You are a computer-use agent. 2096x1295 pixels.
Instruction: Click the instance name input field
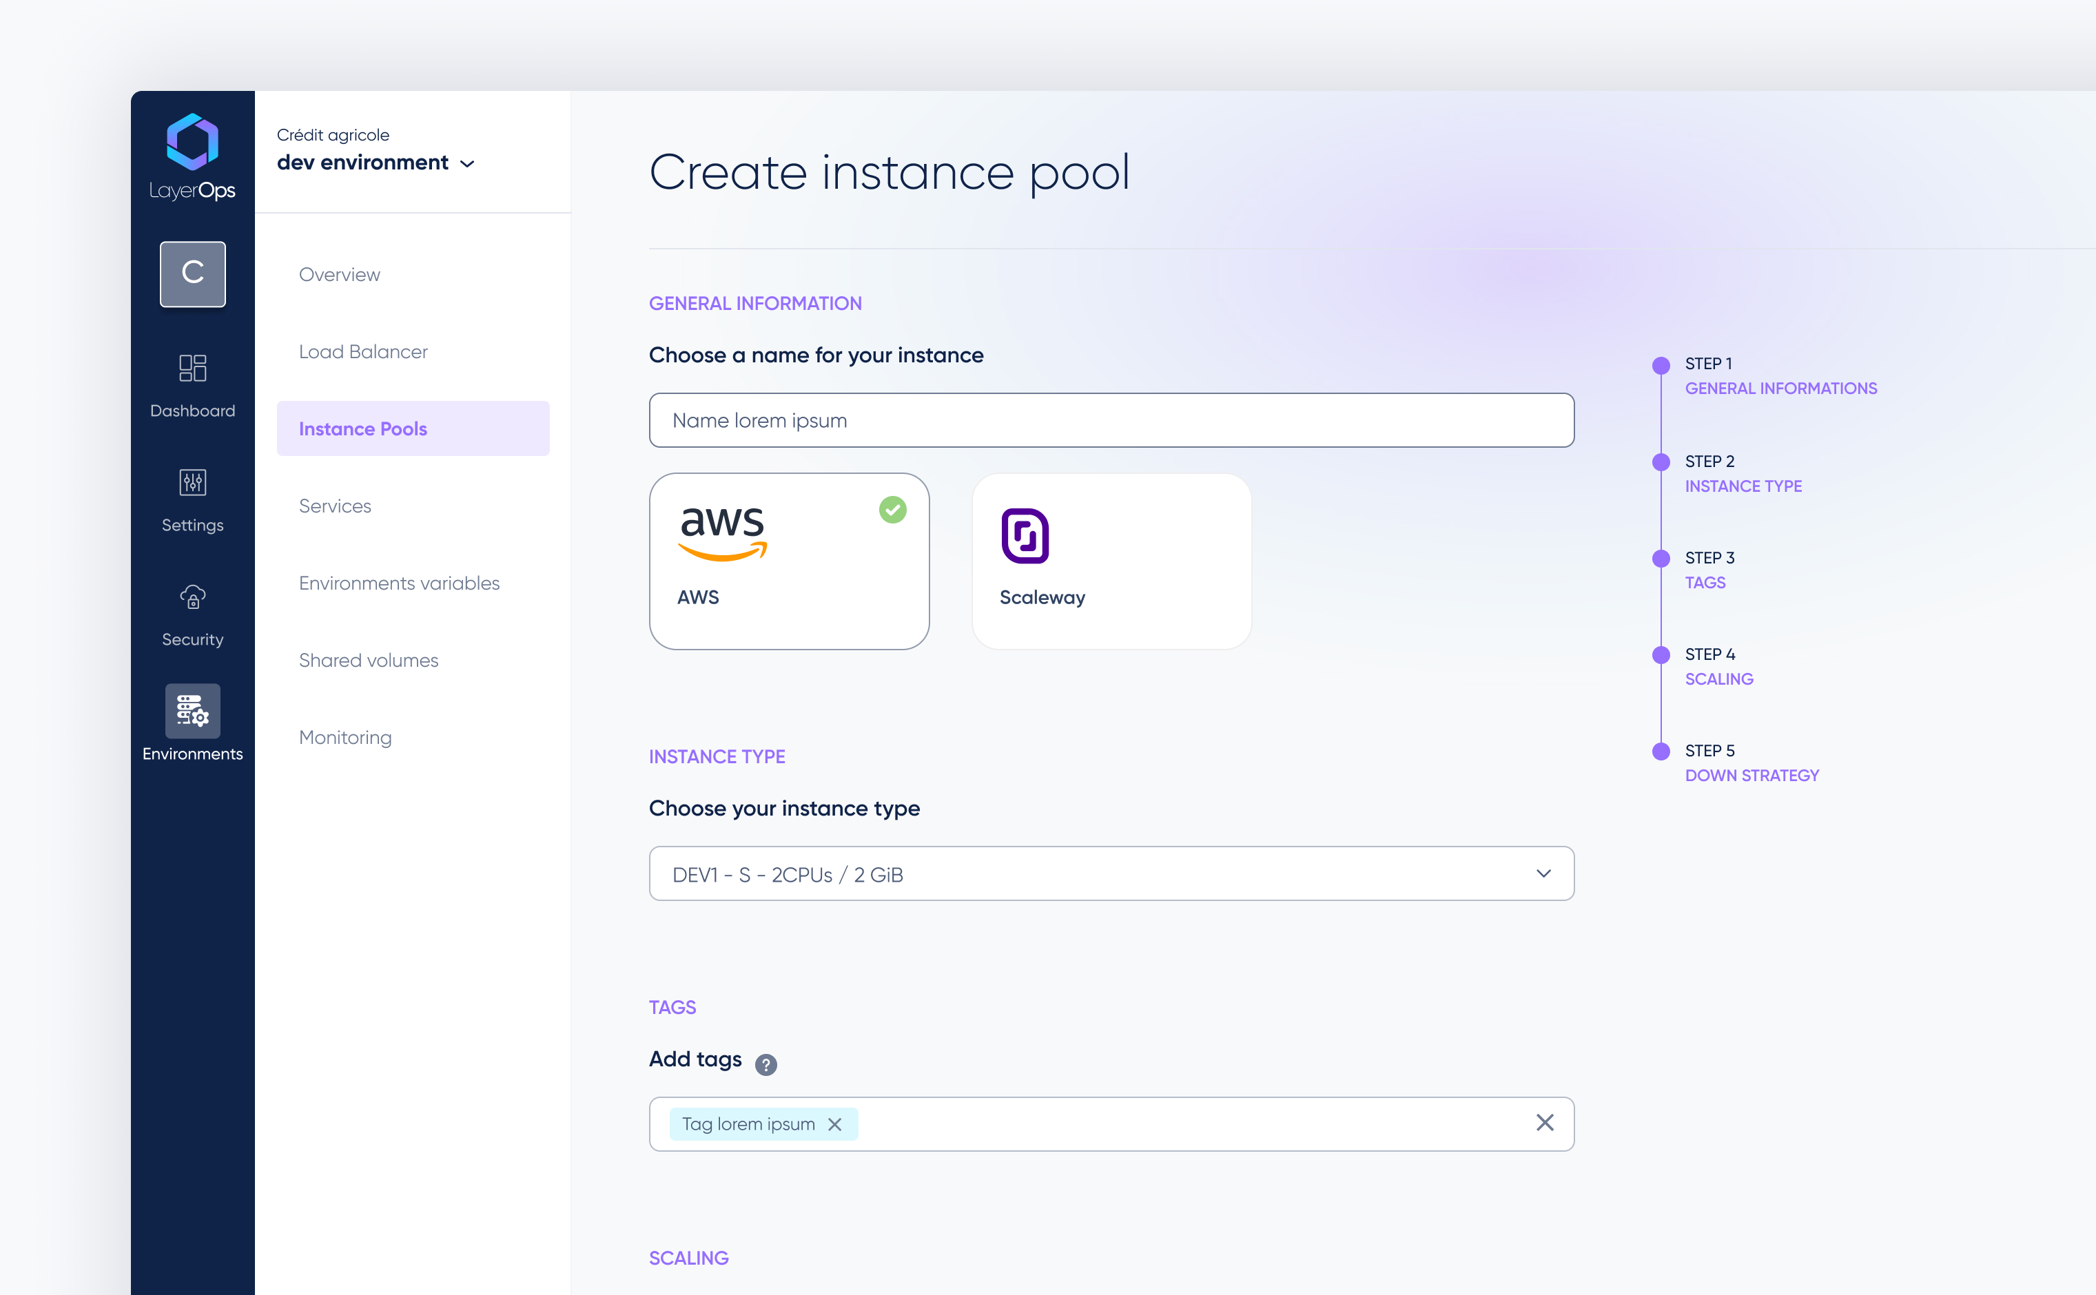pos(1110,421)
